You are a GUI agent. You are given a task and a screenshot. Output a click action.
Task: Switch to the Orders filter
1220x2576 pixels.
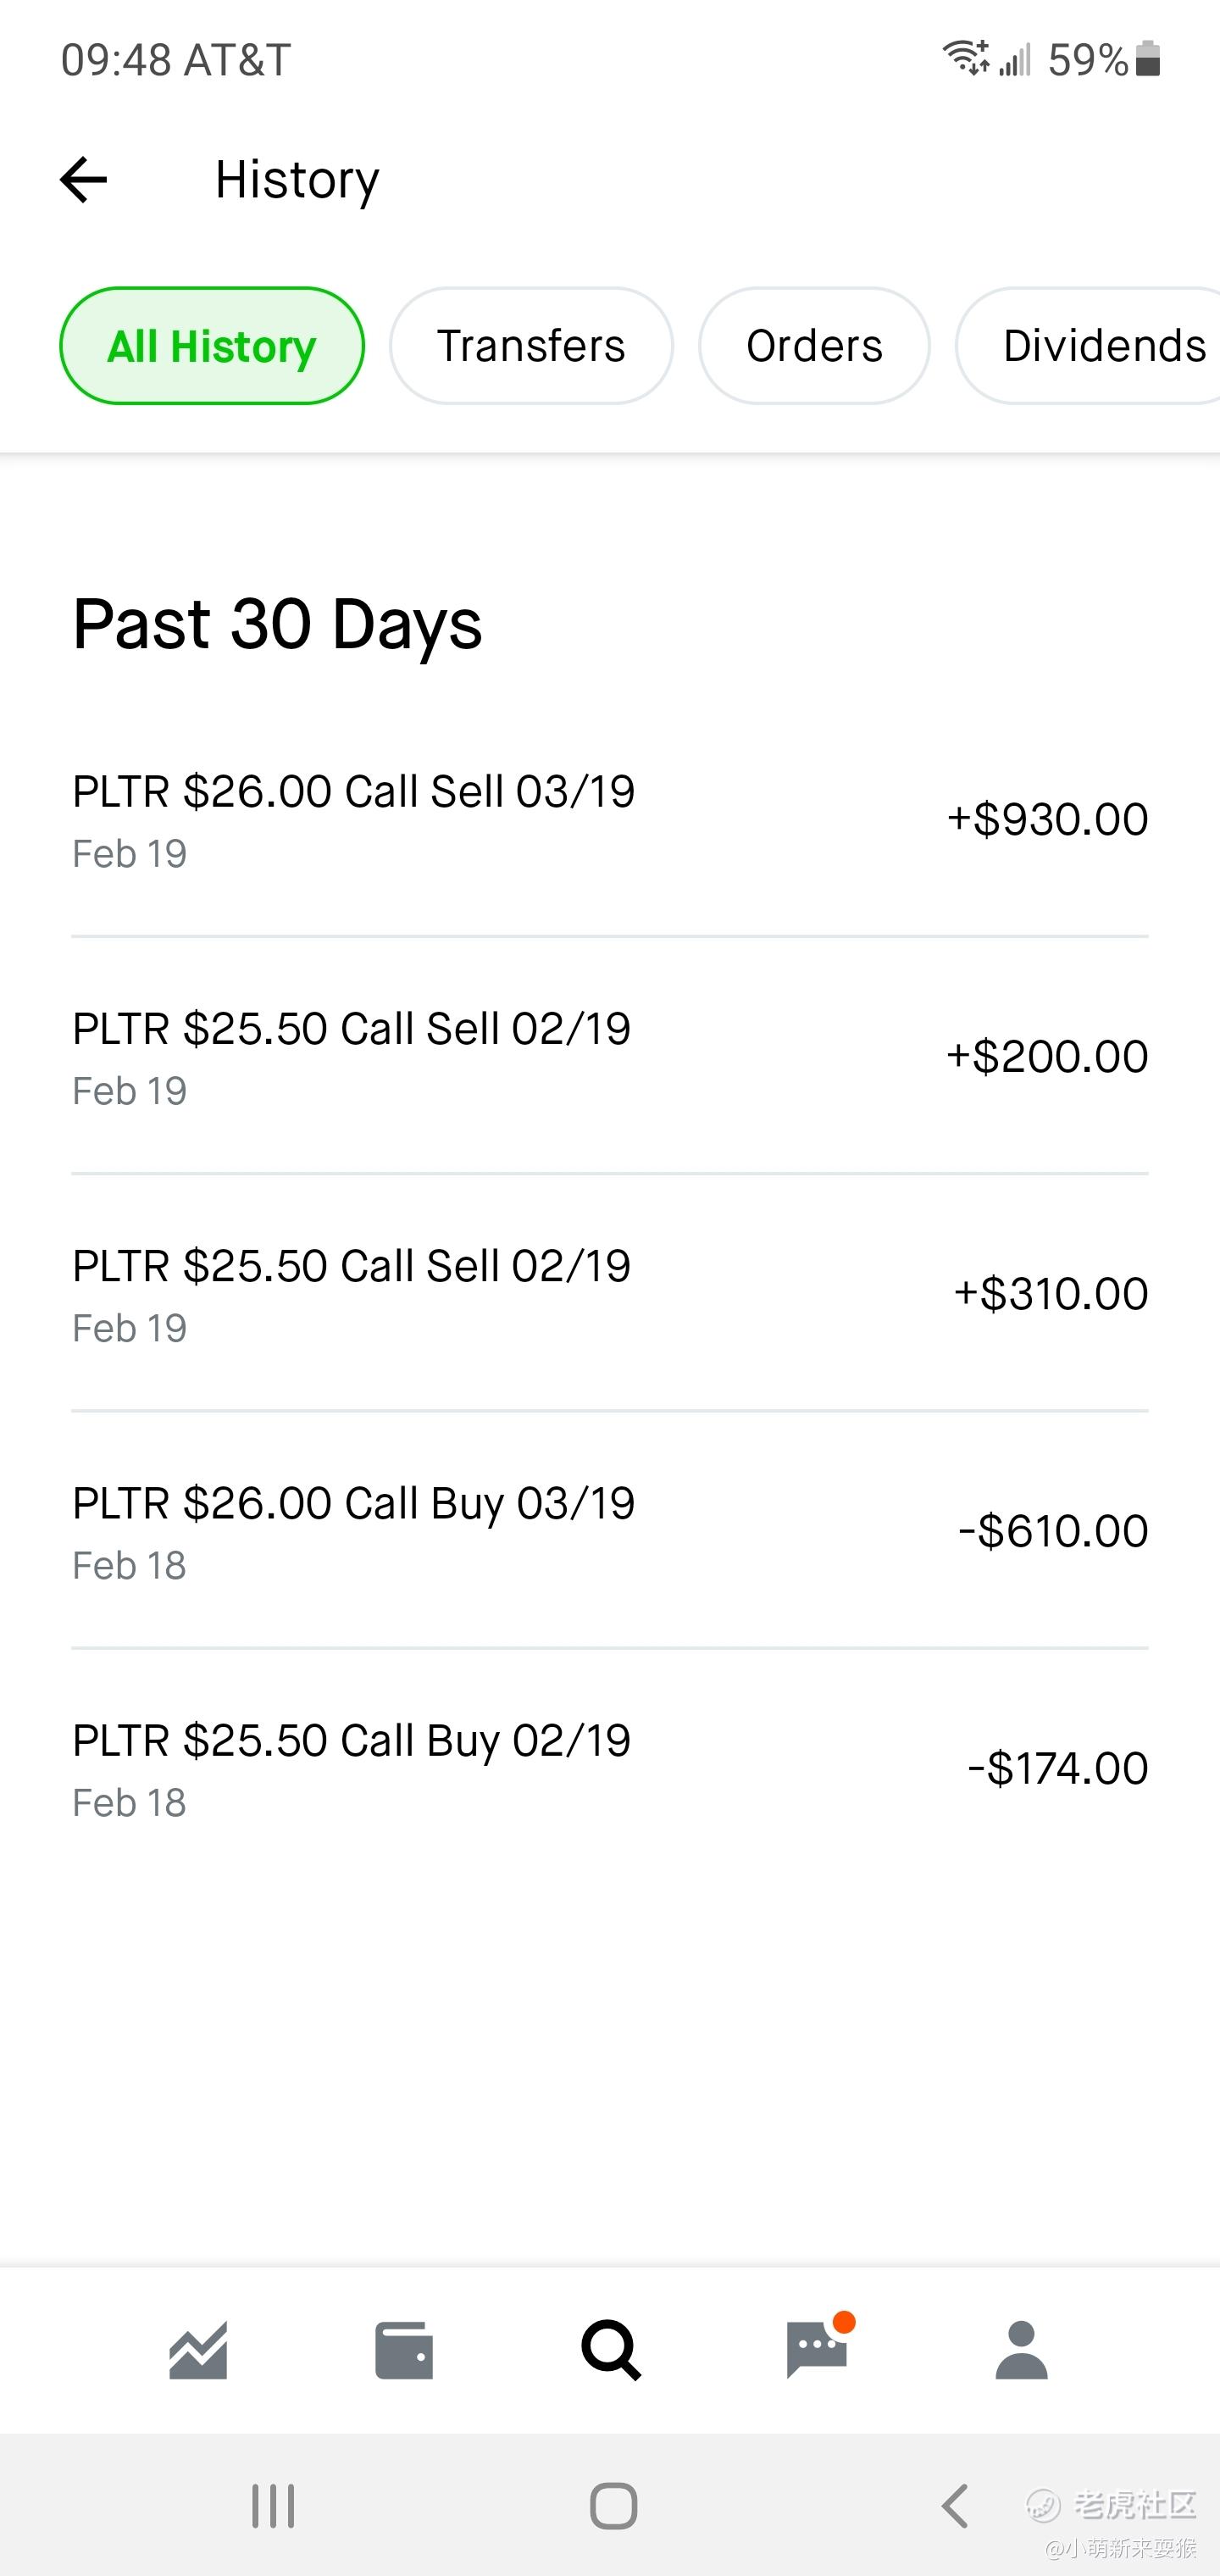814,346
